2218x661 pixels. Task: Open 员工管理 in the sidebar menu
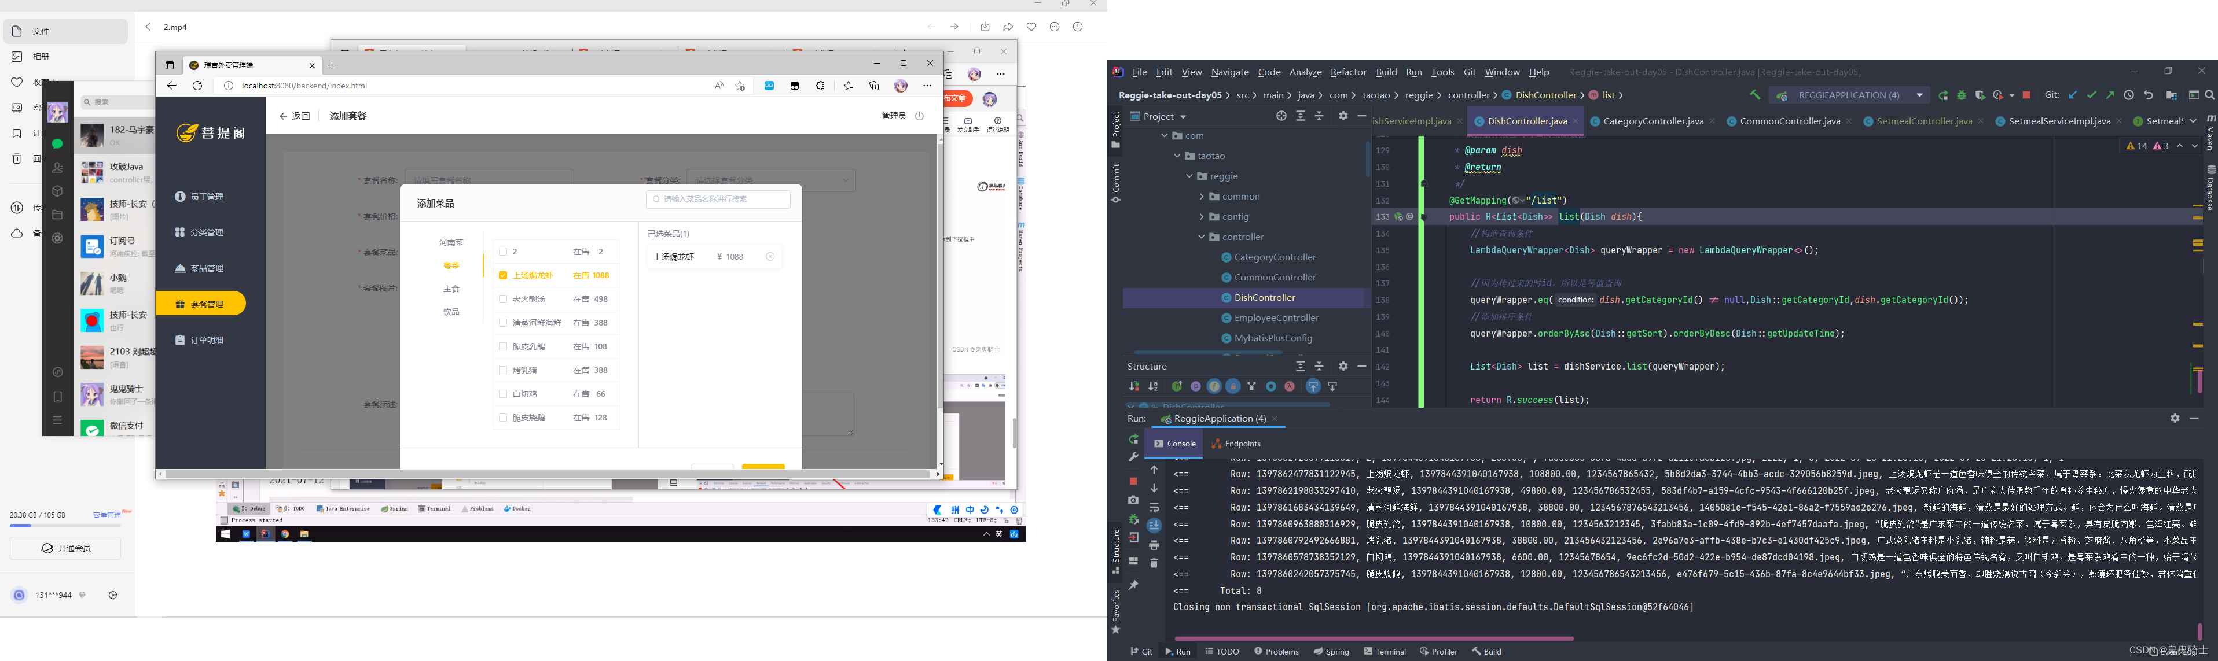[x=200, y=197]
